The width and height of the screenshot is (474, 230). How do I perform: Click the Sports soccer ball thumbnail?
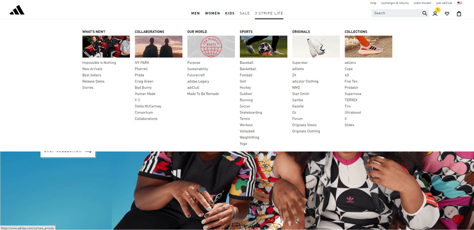tap(263, 47)
